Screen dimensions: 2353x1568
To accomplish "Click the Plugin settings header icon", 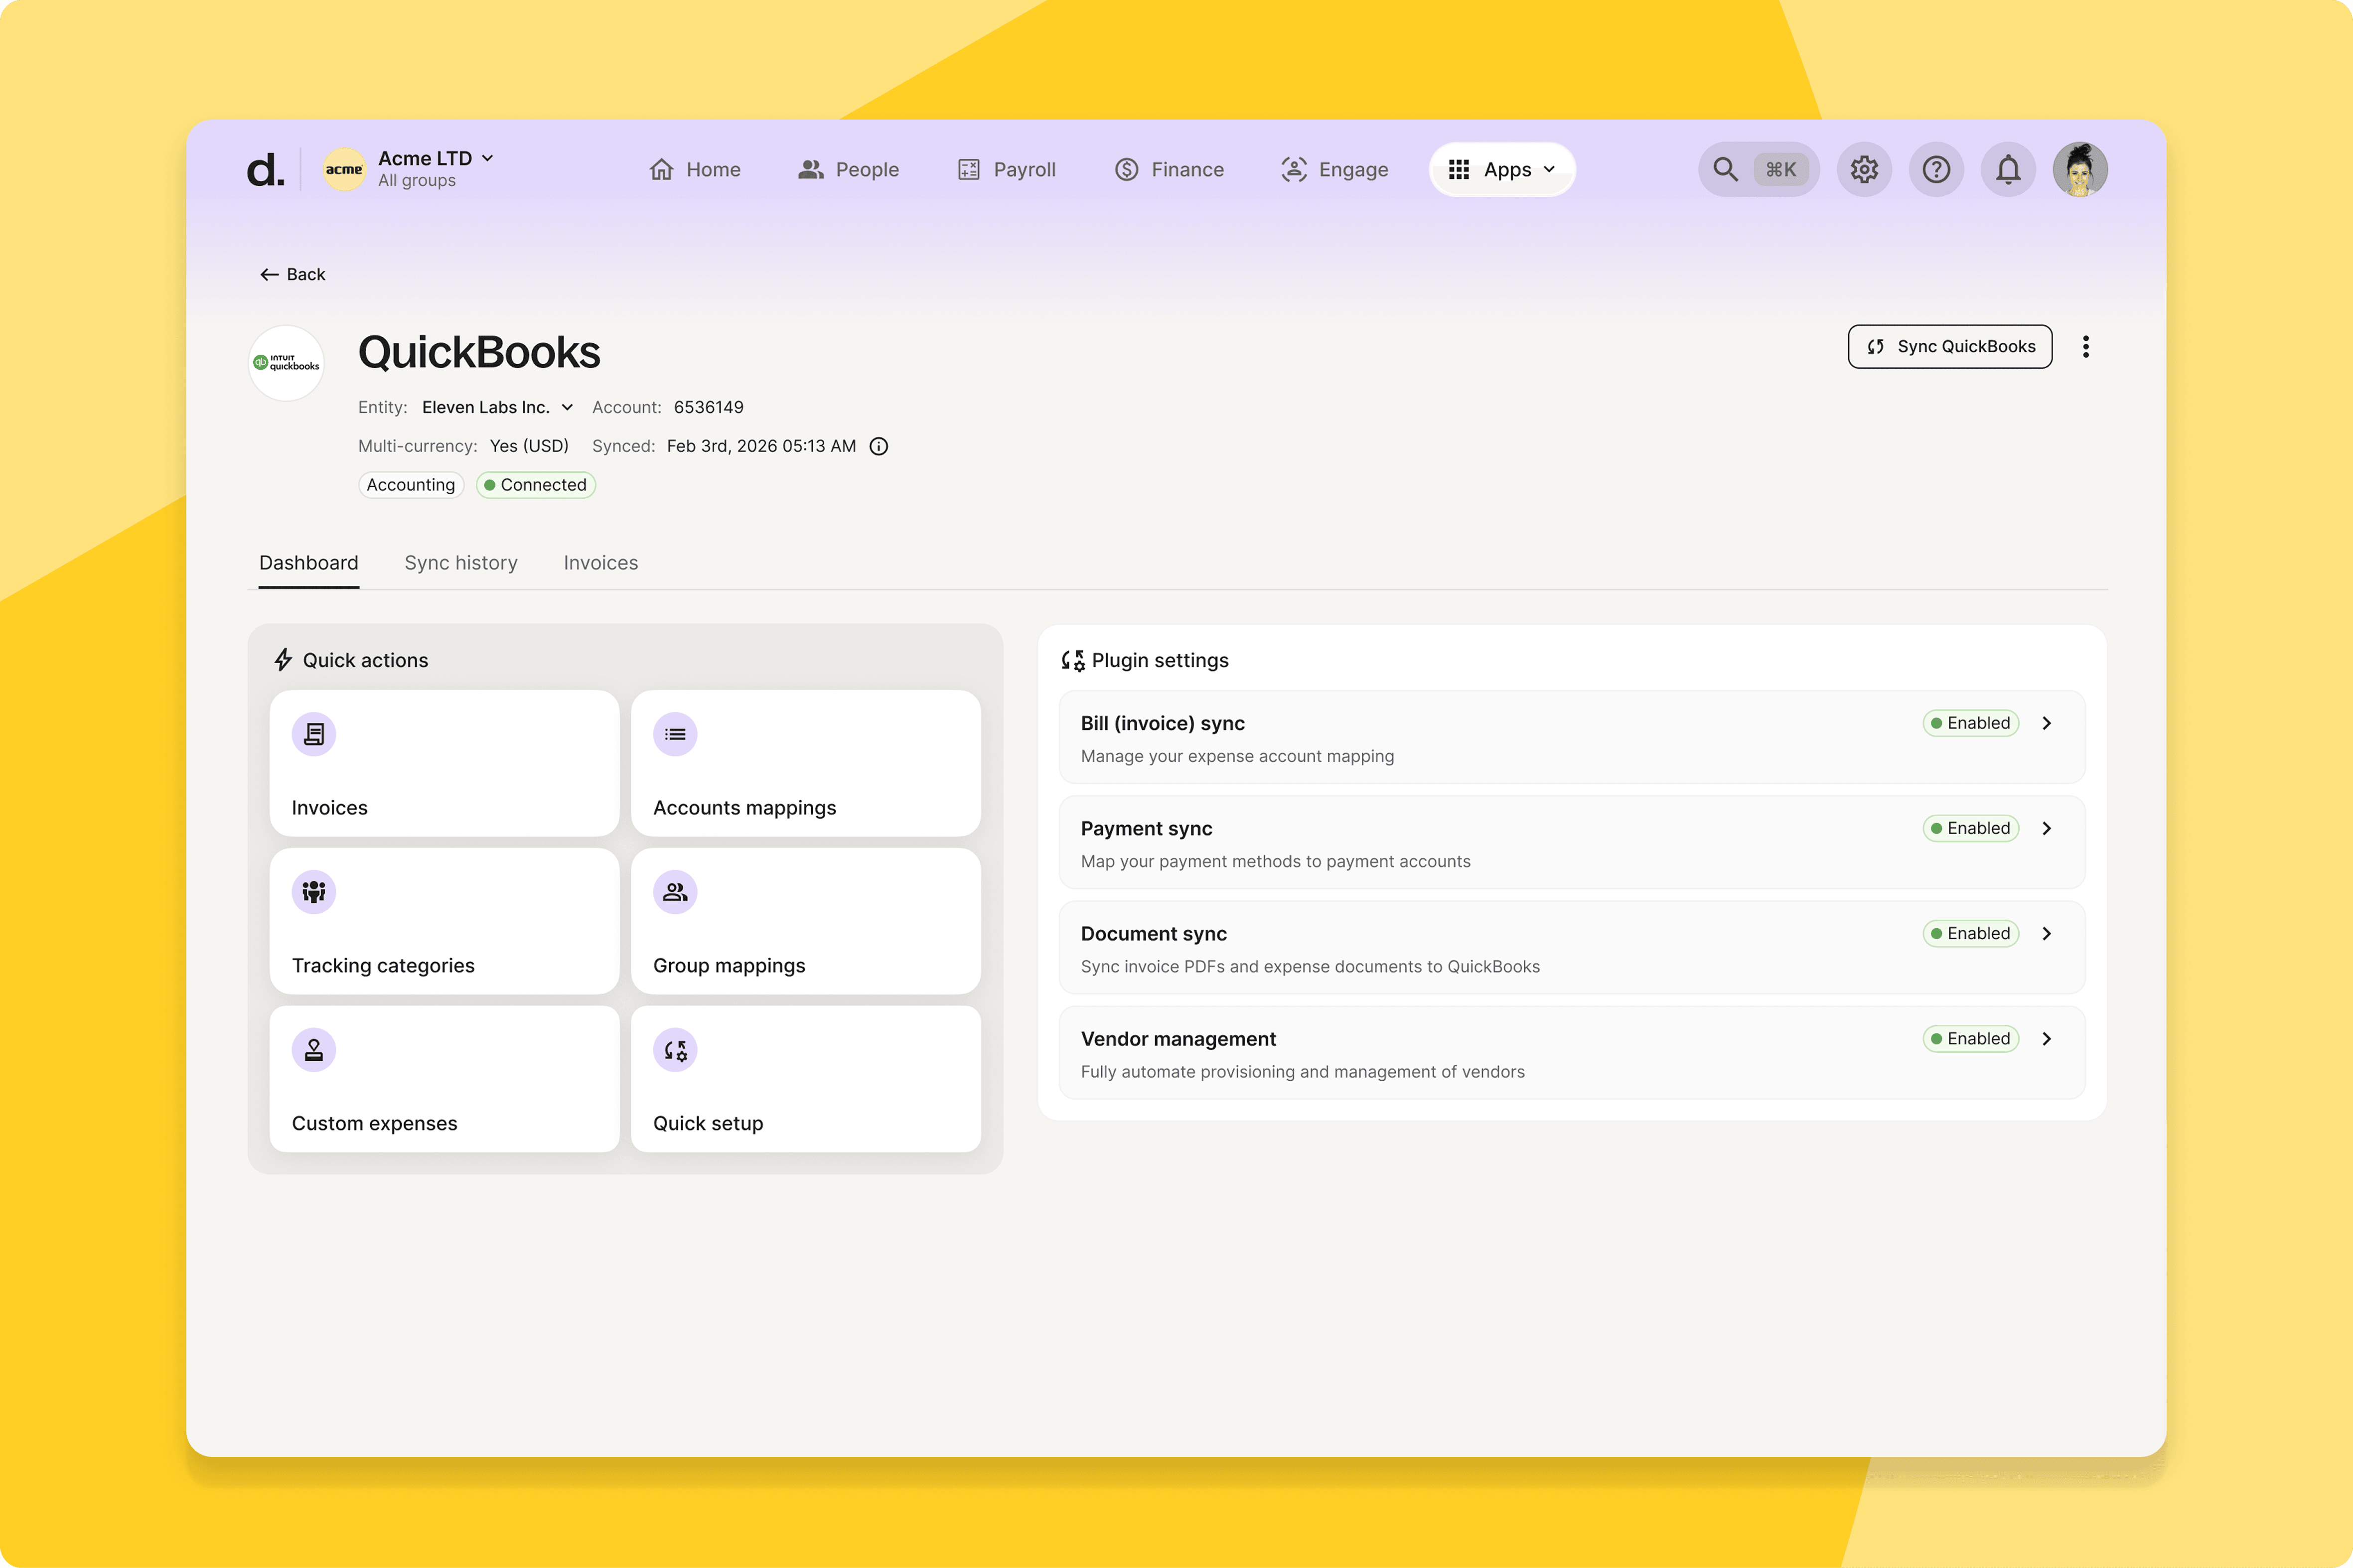I will [1073, 660].
